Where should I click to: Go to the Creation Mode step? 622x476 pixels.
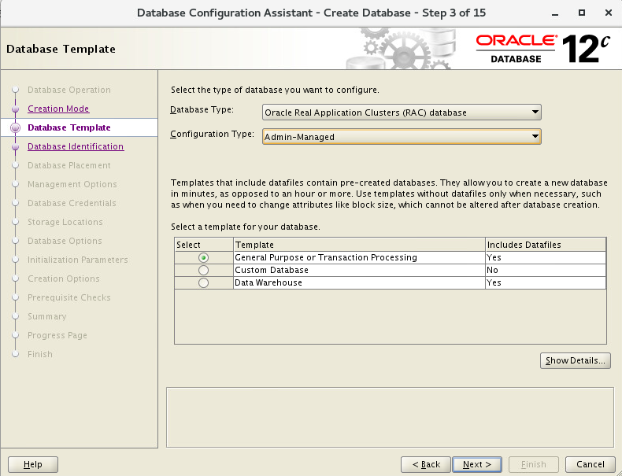[58, 109]
